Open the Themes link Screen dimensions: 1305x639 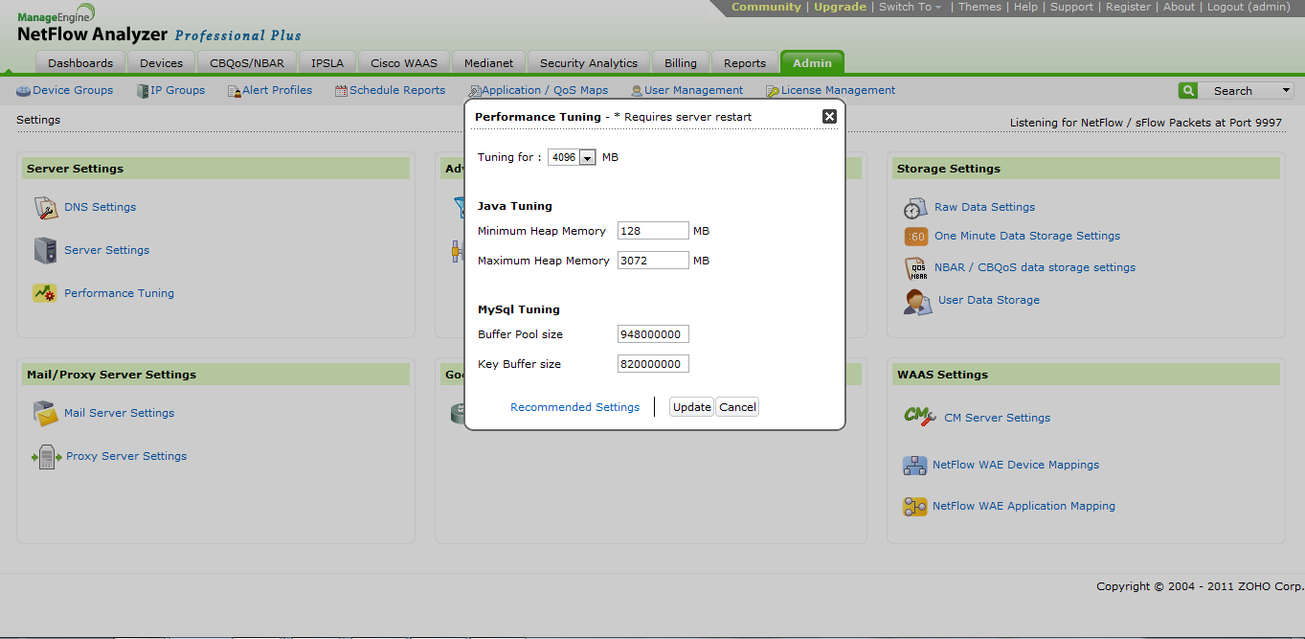click(x=979, y=7)
